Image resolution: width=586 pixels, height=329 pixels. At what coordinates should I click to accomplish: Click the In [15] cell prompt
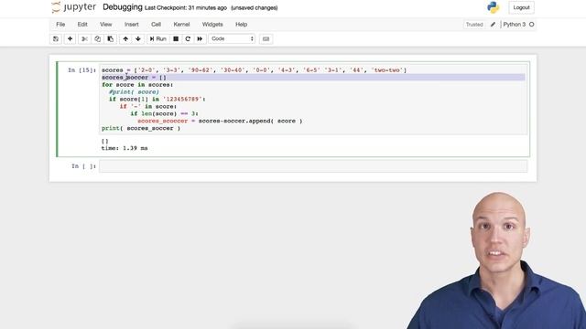pyautogui.click(x=81, y=70)
